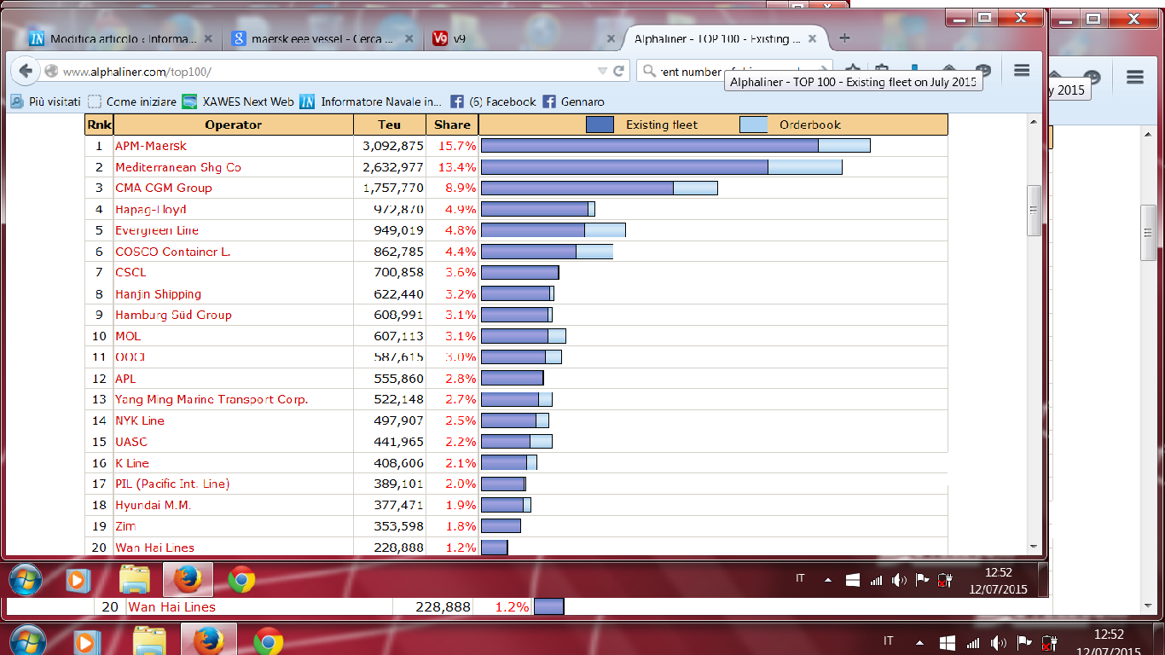Click the Mediterranean Shg Co fleet bar

pos(662,167)
